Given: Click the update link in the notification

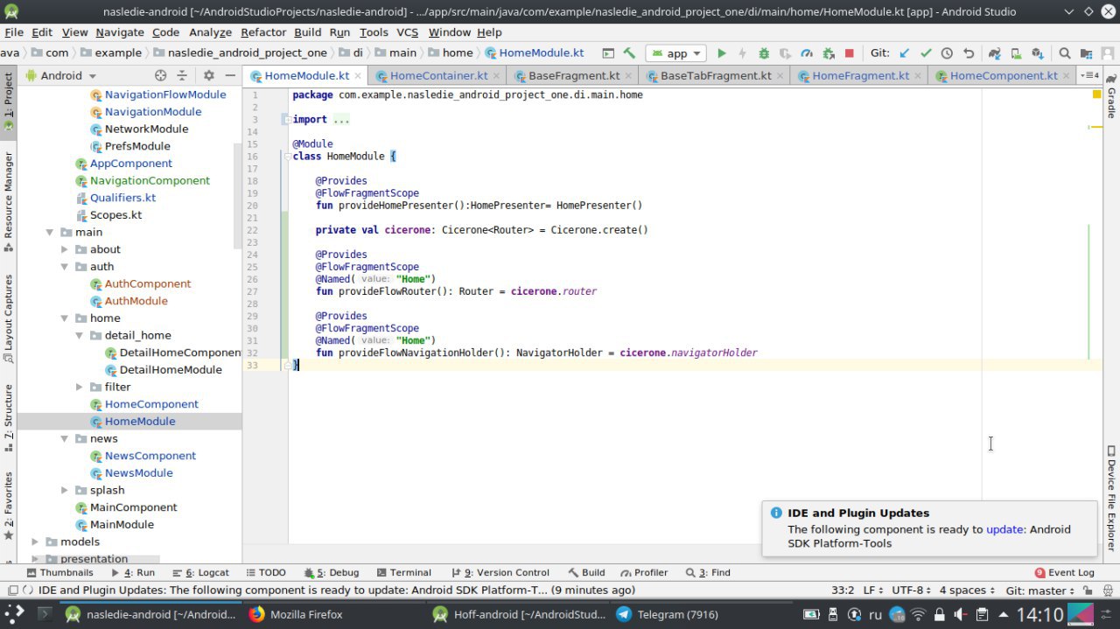Looking at the screenshot, I should [x=1004, y=529].
